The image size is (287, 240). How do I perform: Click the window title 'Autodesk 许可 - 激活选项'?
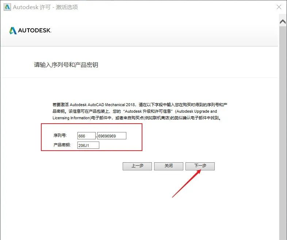(45, 7)
